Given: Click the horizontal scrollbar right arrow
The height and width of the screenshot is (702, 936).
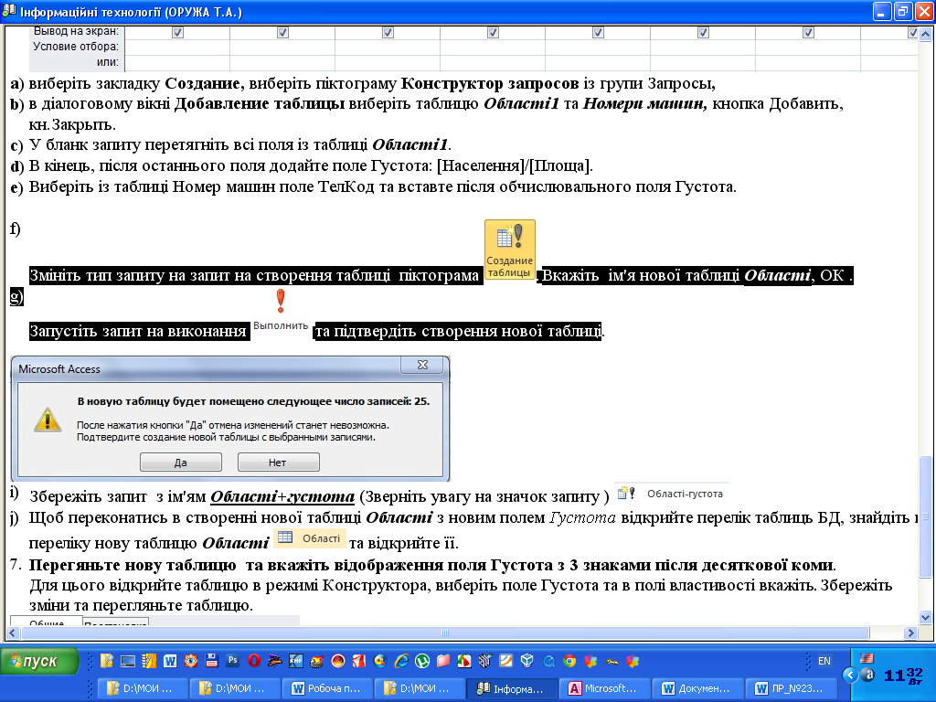Looking at the screenshot, I should tap(910, 633).
